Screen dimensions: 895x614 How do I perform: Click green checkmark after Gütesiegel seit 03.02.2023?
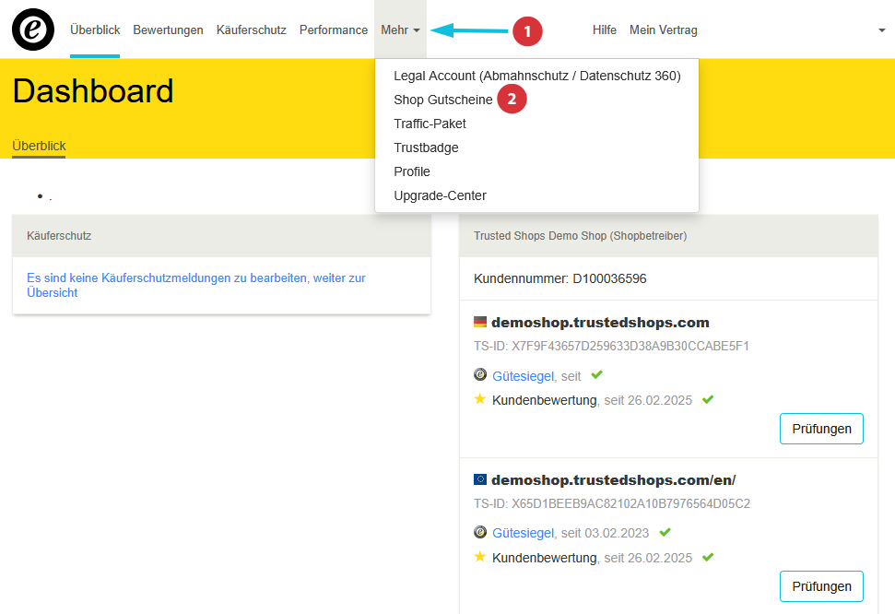(x=665, y=532)
